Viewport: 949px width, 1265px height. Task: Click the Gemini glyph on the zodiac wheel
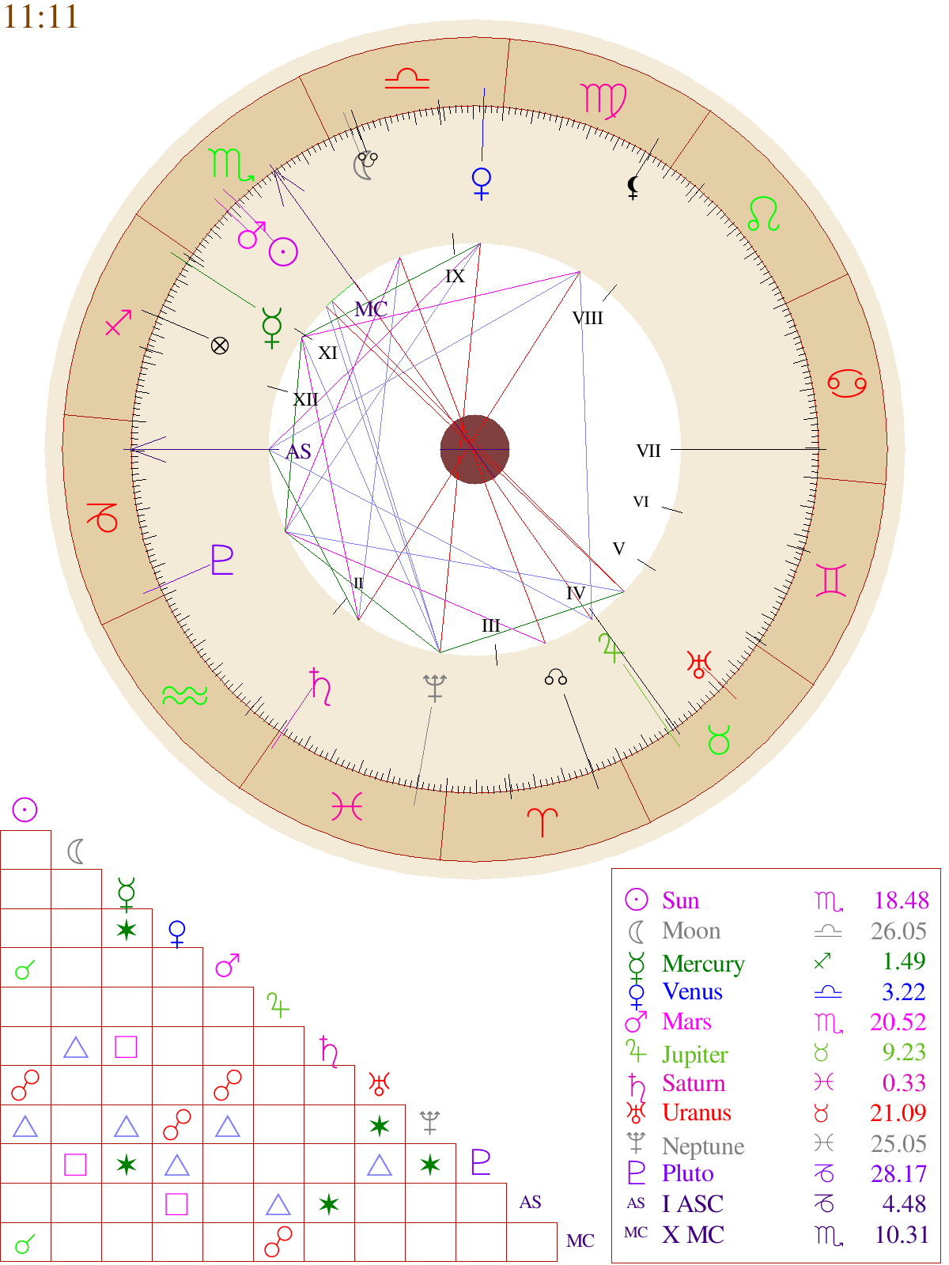[832, 580]
